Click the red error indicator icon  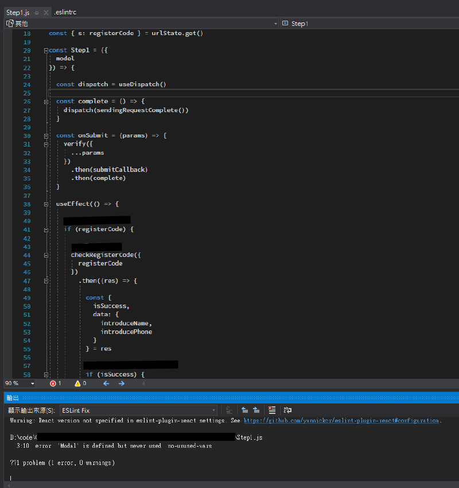[x=53, y=383]
